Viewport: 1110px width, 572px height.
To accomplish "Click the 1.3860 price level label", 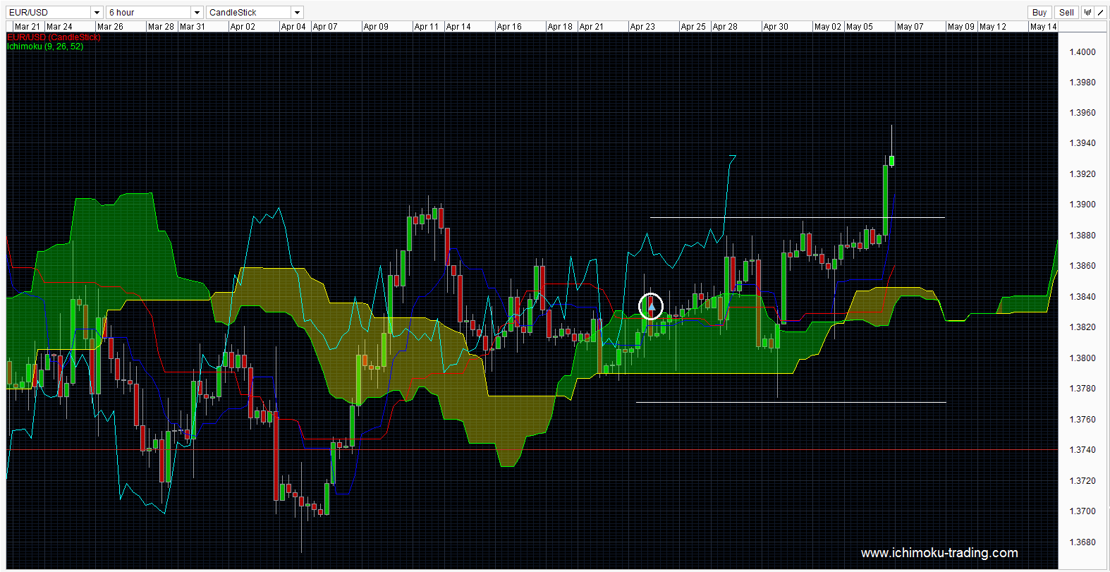I will pyautogui.click(x=1082, y=265).
